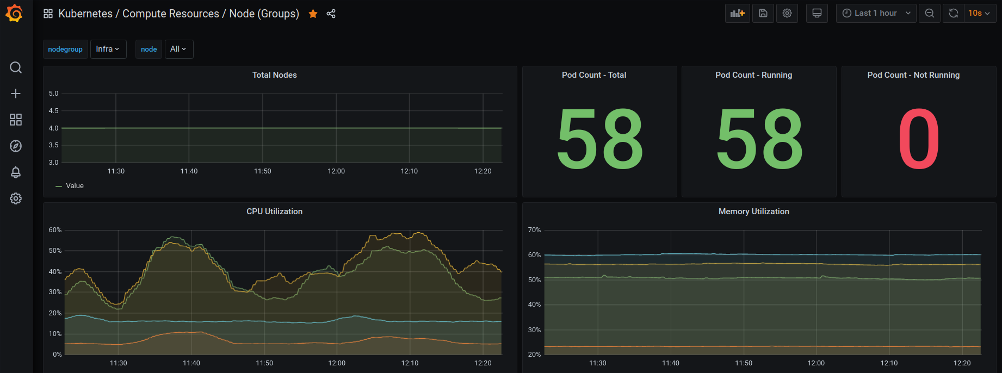
Task: Toggle the Value legend series
Action: pos(75,186)
